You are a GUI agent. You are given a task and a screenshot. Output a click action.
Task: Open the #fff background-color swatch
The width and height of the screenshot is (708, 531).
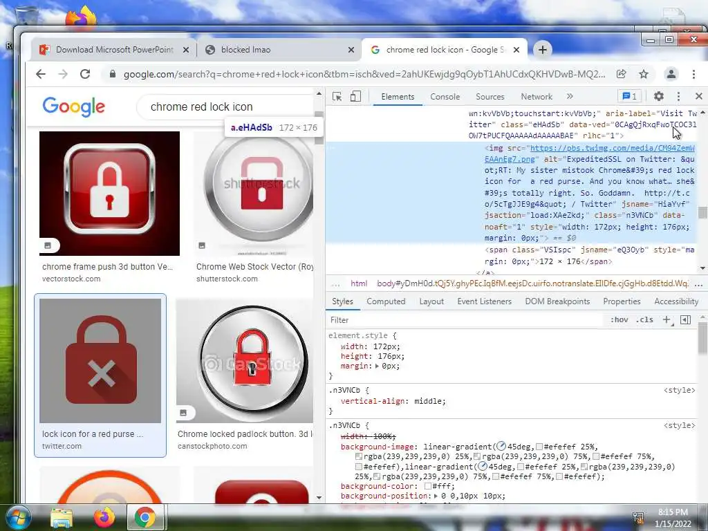click(427, 486)
